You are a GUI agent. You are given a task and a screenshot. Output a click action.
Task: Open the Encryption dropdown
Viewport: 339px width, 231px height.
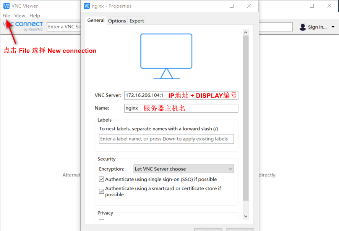(x=183, y=169)
